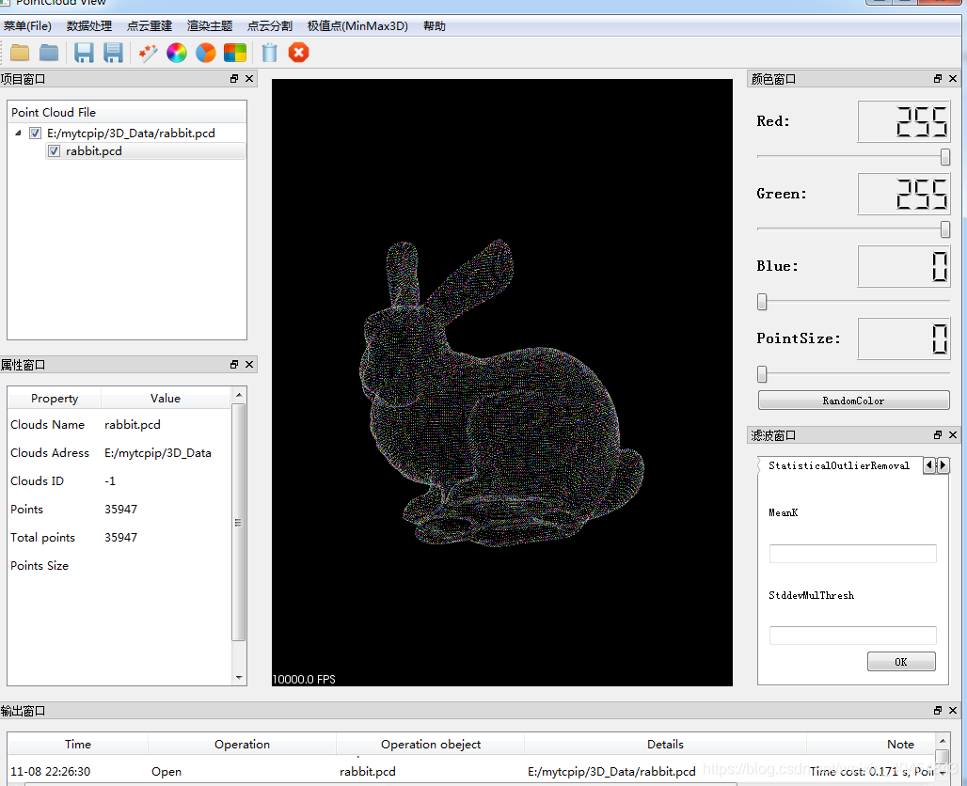
Task: Go to previous filter tab arrow
Action: (929, 465)
